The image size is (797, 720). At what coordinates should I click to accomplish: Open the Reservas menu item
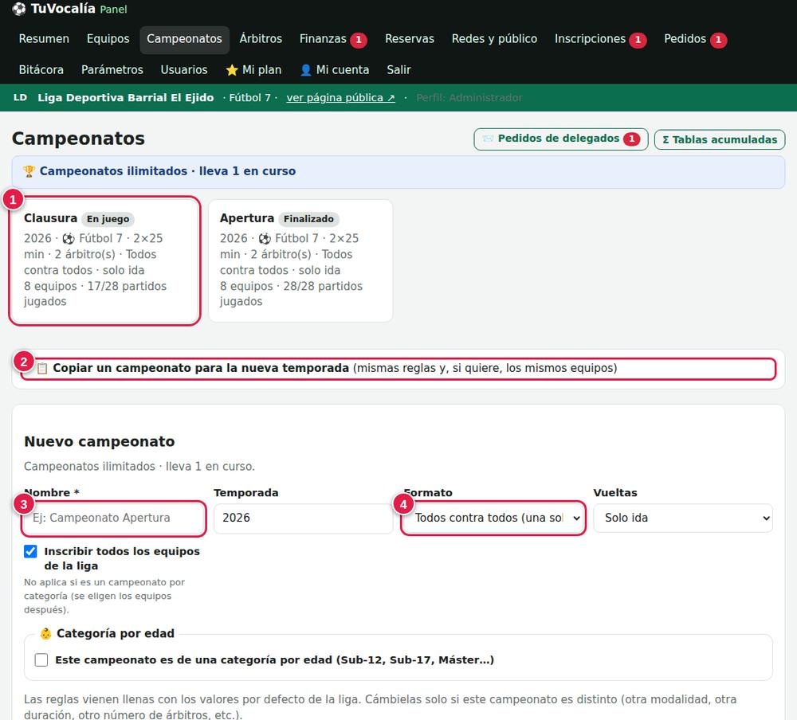coord(409,39)
